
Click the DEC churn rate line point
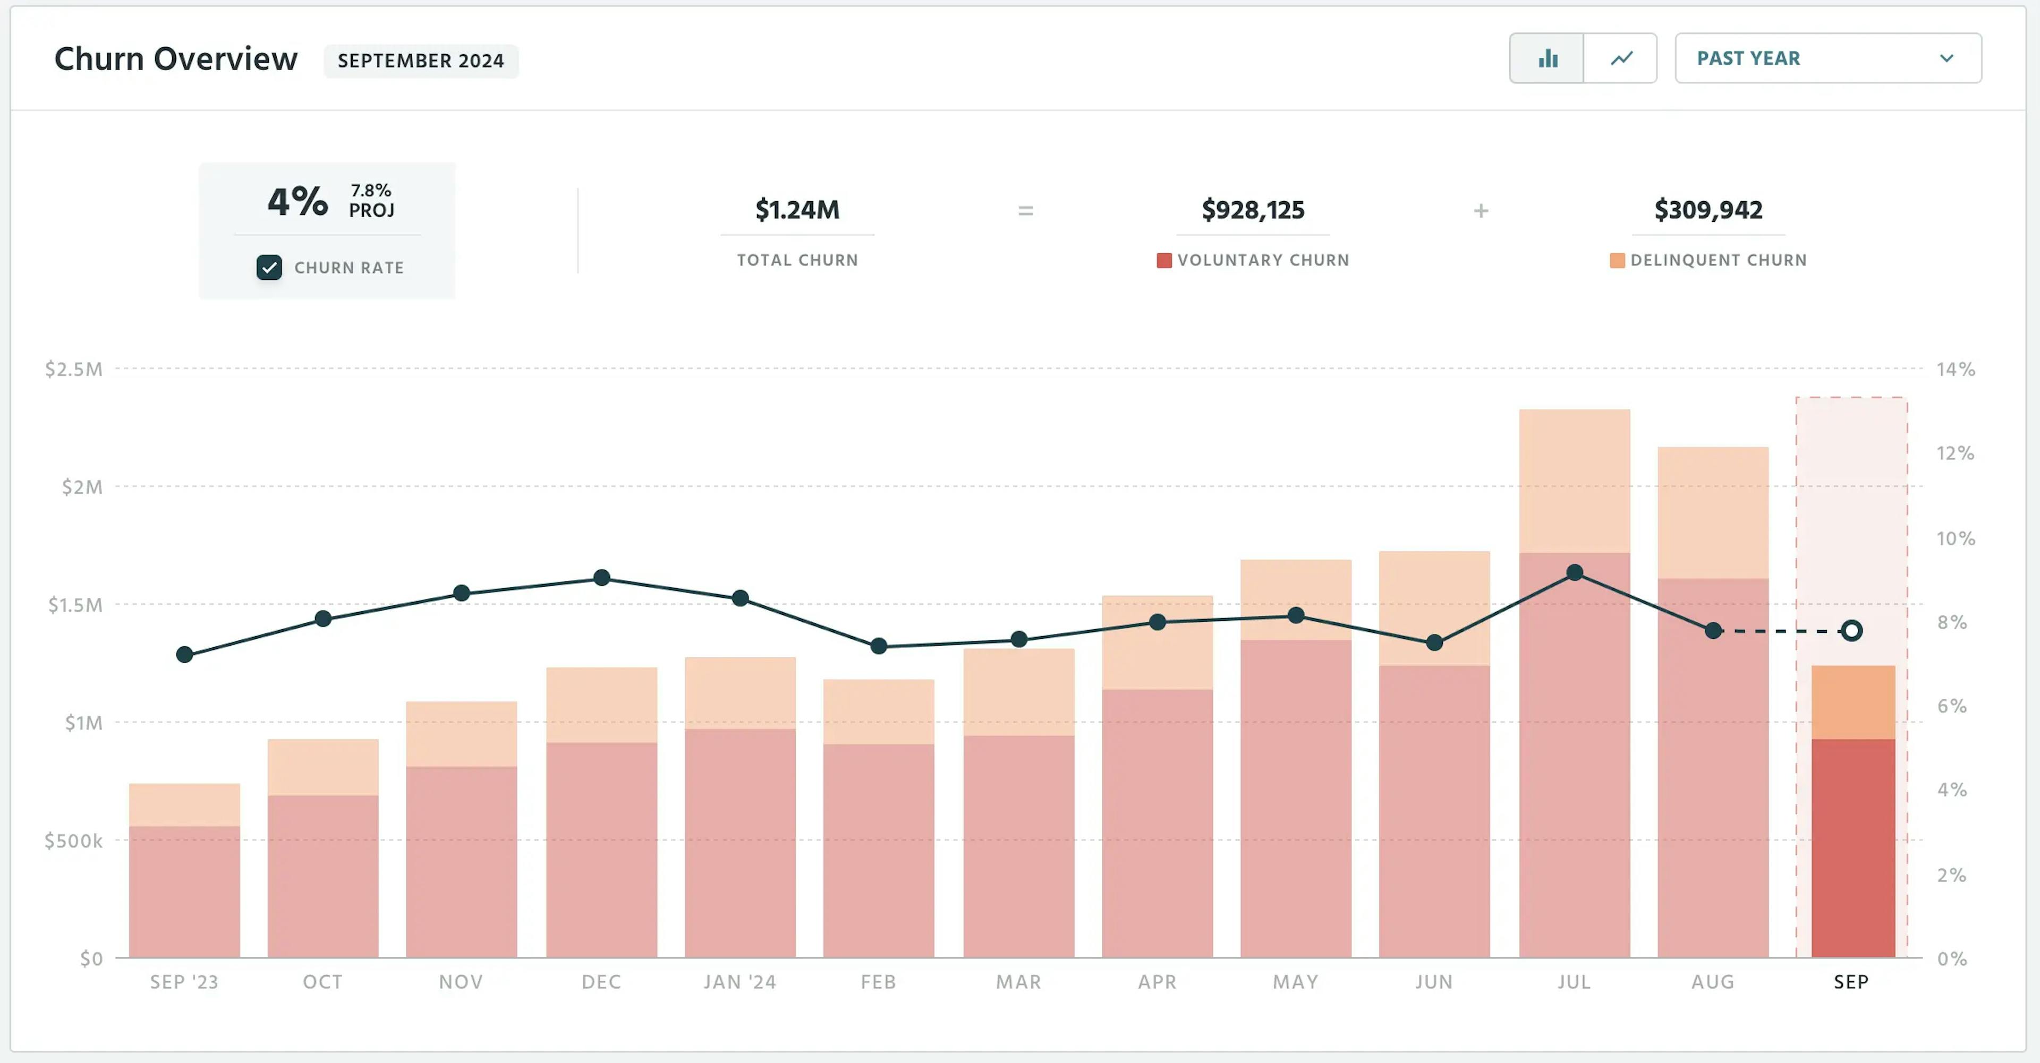602,577
